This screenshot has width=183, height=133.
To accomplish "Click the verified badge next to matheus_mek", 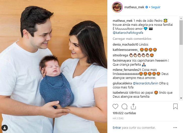I will pyautogui.click(x=147, y=7).
